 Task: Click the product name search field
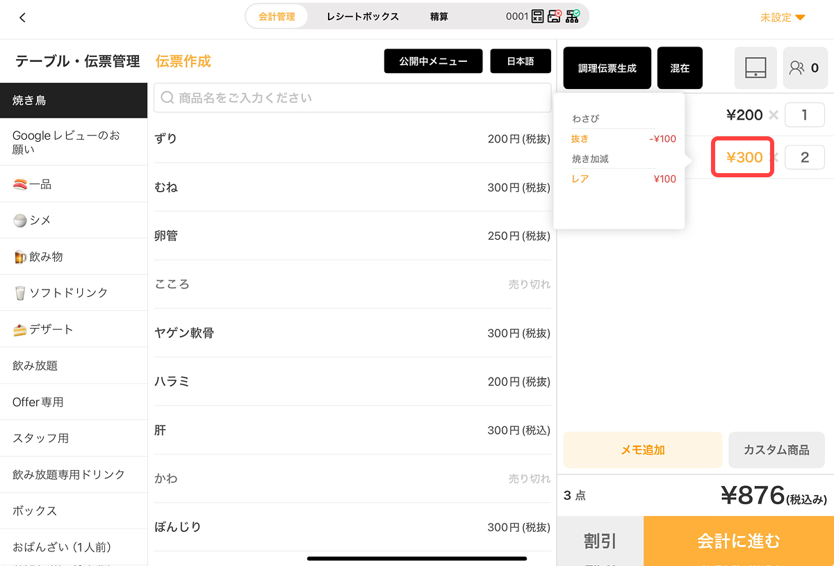coord(352,98)
